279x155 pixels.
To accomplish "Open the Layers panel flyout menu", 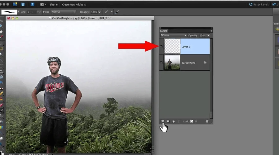I will (211, 31).
